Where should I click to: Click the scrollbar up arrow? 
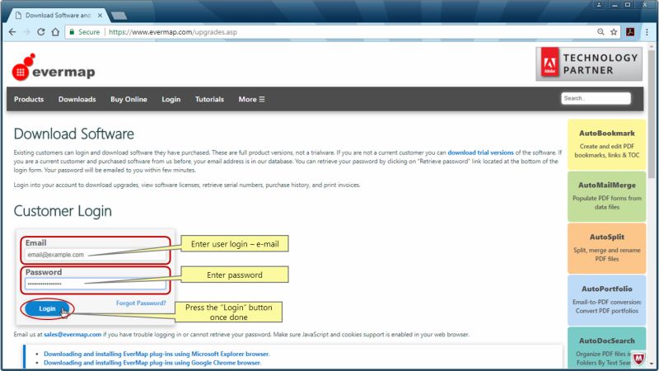click(652, 46)
